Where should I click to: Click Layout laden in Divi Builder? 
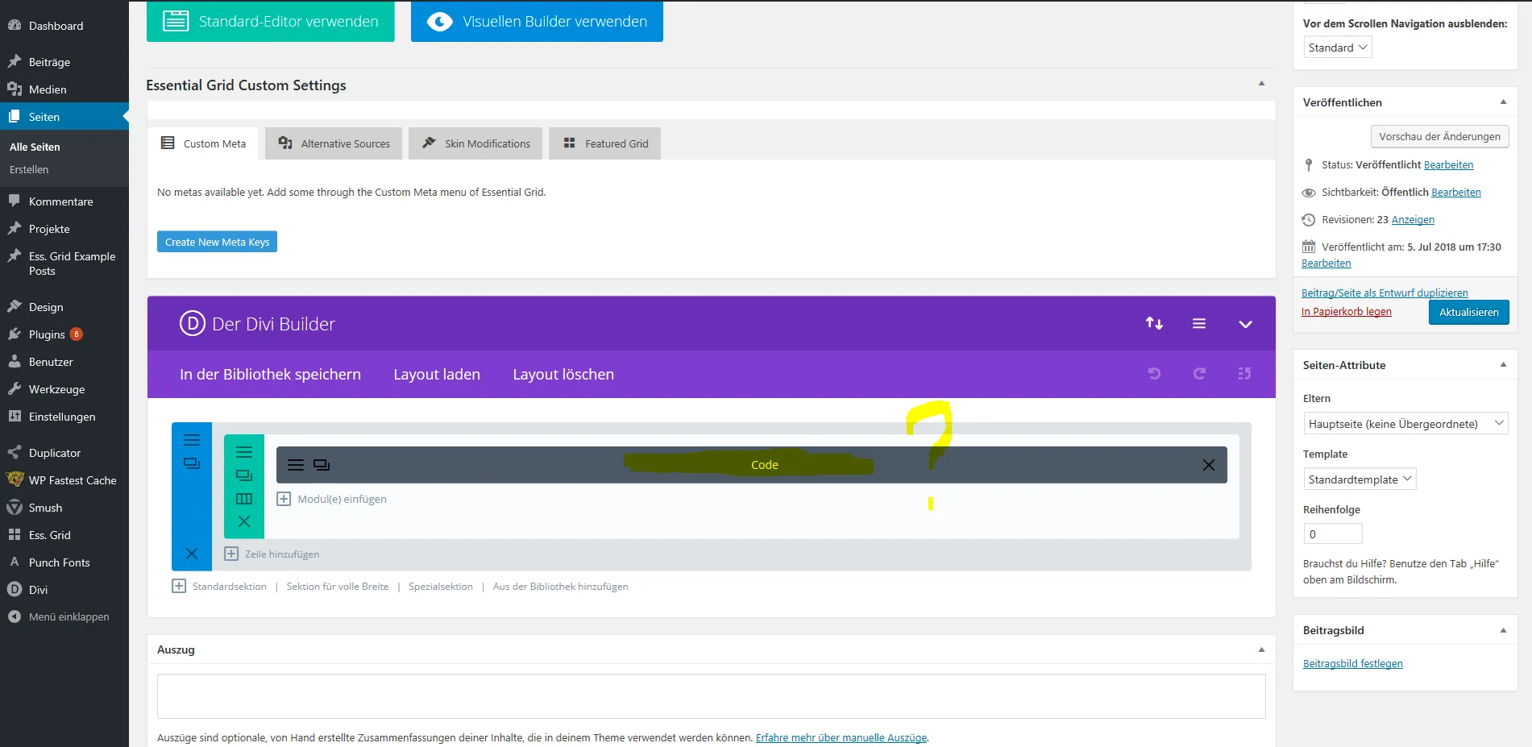[x=437, y=374]
